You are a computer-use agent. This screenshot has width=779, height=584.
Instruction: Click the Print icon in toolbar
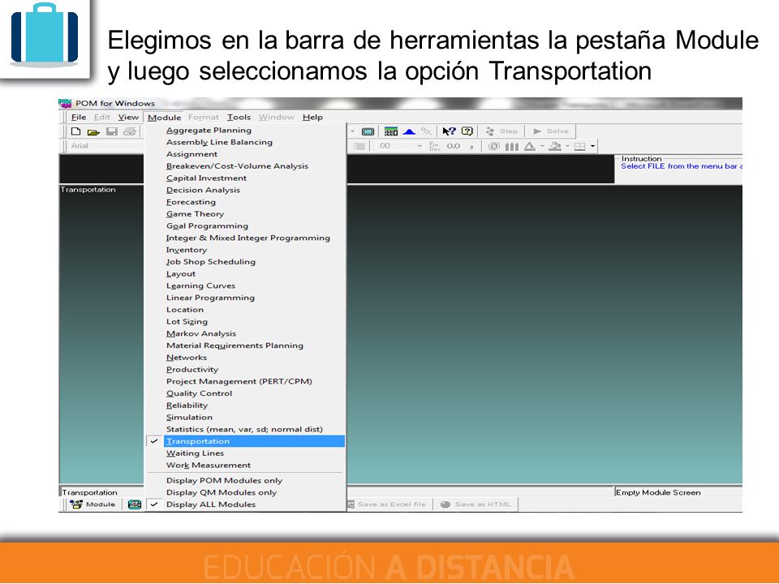click(x=130, y=131)
